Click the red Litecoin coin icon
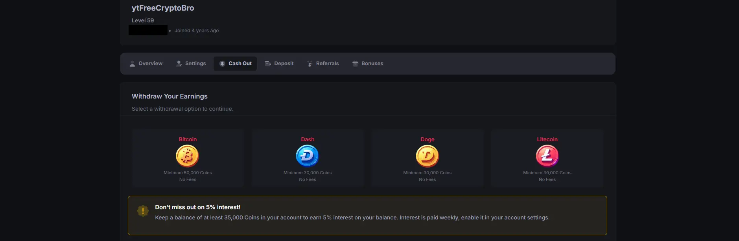Image resolution: width=739 pixels, height=241 pixels. click(547, 156)
